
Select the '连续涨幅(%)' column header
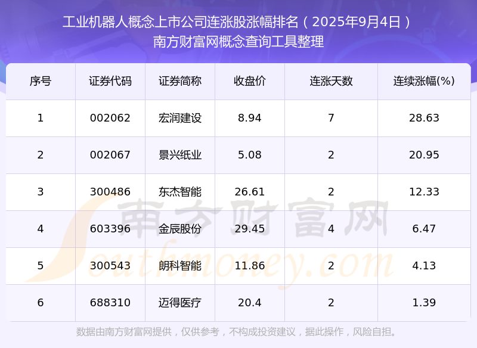click(424, 81)
